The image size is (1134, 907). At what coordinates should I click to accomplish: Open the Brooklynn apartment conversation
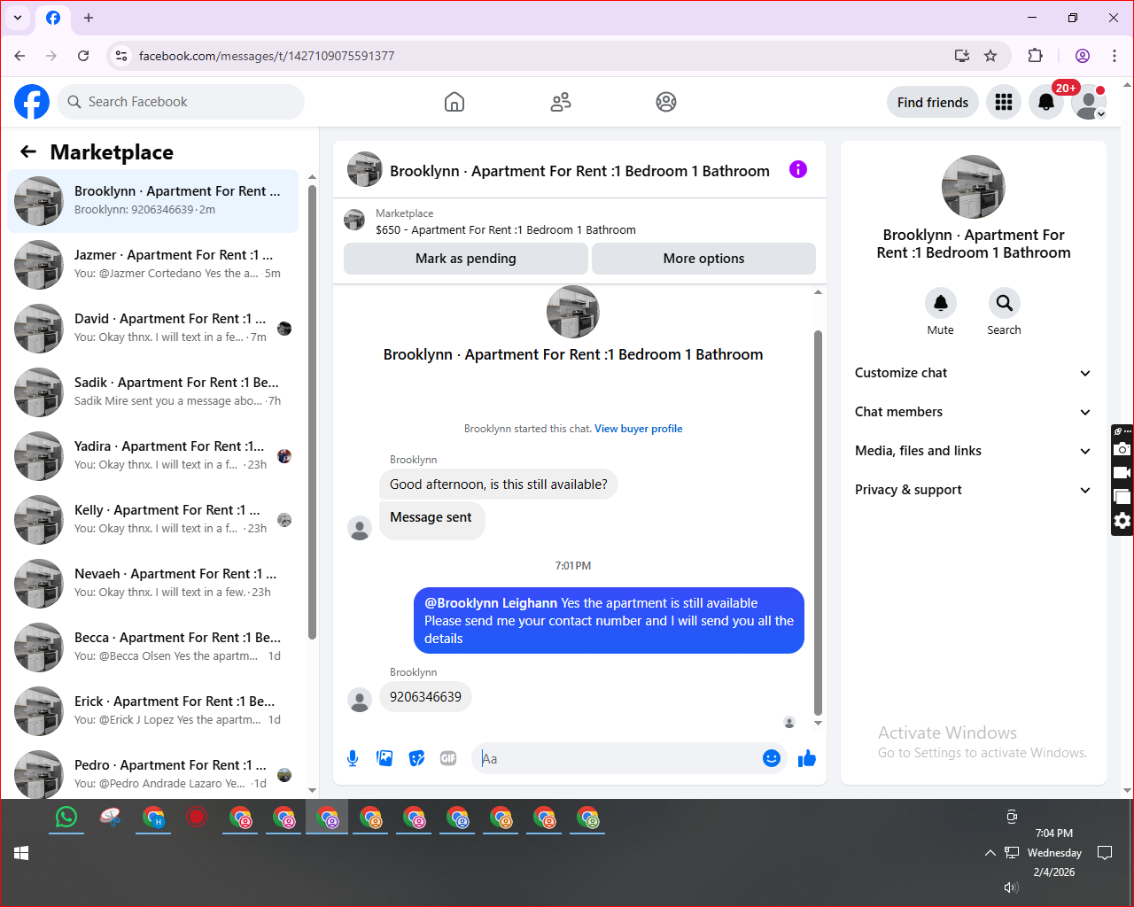[152, 201]
